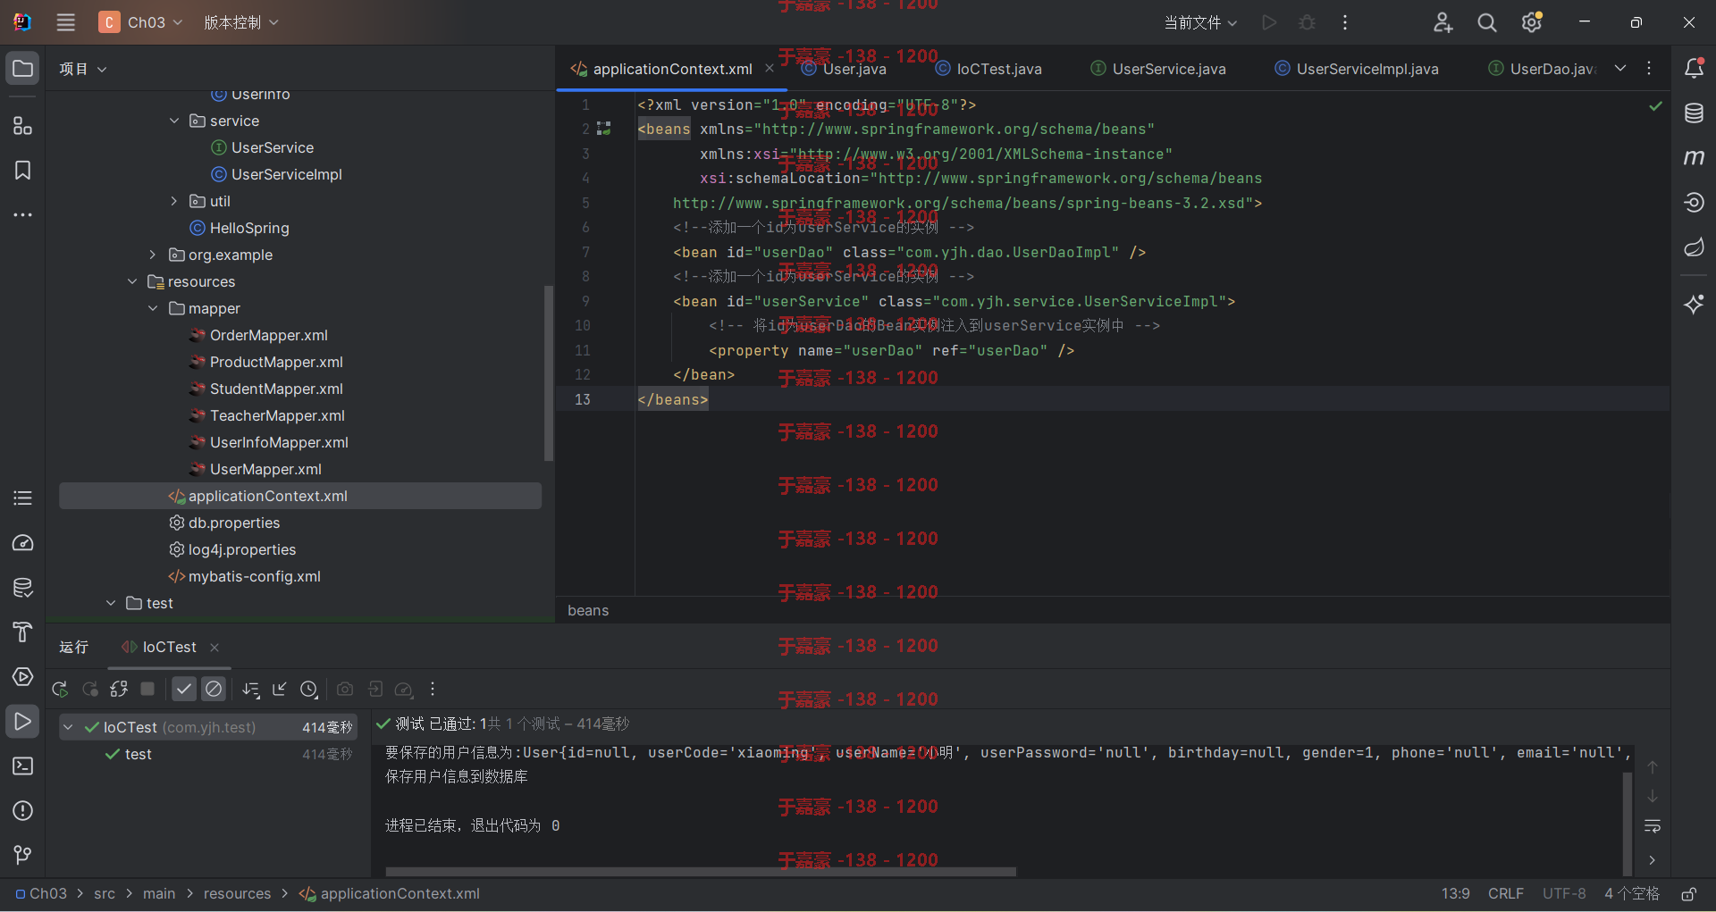This screenshot has width=1716, height=912.
Task: Toggle show ignored tests filter
Action: pos(214,689)
